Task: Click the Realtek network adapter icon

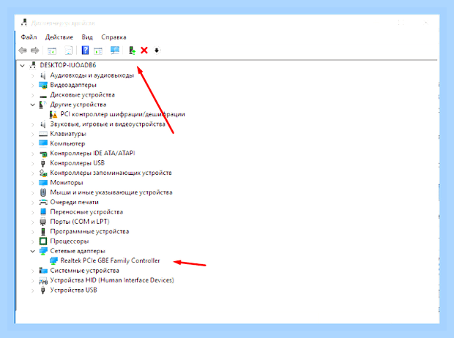Action: coord(53,260)
